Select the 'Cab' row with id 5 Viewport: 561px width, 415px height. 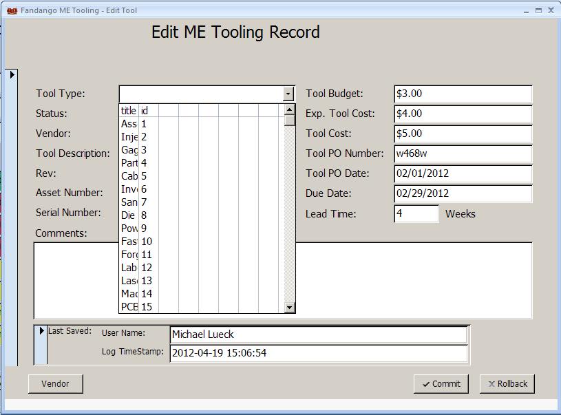pyautogui.click(x=201, y=176)
